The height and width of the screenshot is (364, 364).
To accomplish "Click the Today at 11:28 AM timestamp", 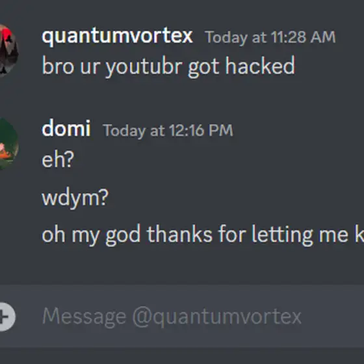I will click(x=270, y=38).
